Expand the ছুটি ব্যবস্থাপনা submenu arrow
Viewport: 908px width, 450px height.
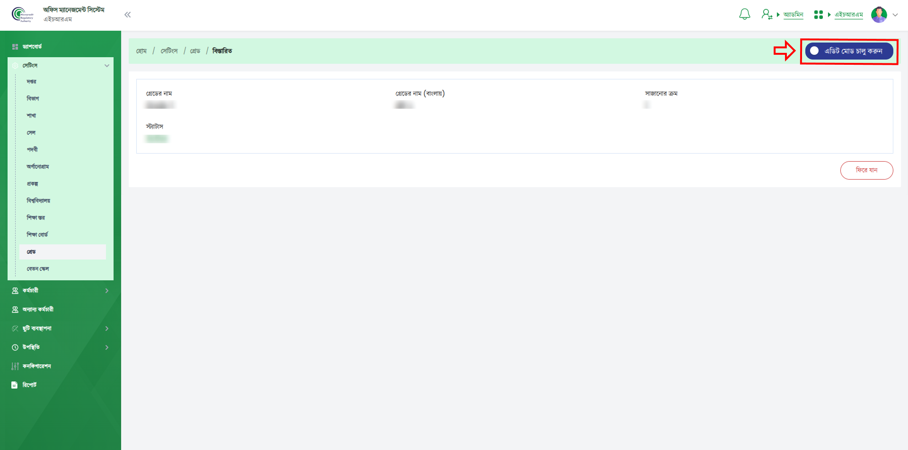(x=107, y=329)
